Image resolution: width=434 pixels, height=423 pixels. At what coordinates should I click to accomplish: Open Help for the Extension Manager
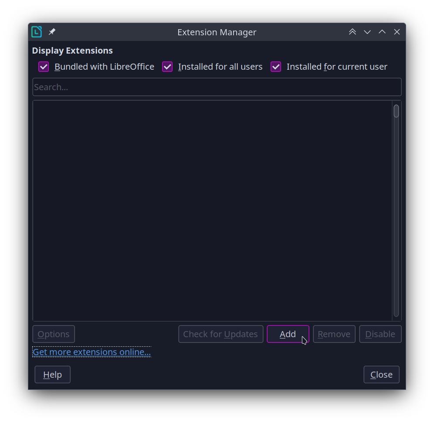(x=52, y=375)
